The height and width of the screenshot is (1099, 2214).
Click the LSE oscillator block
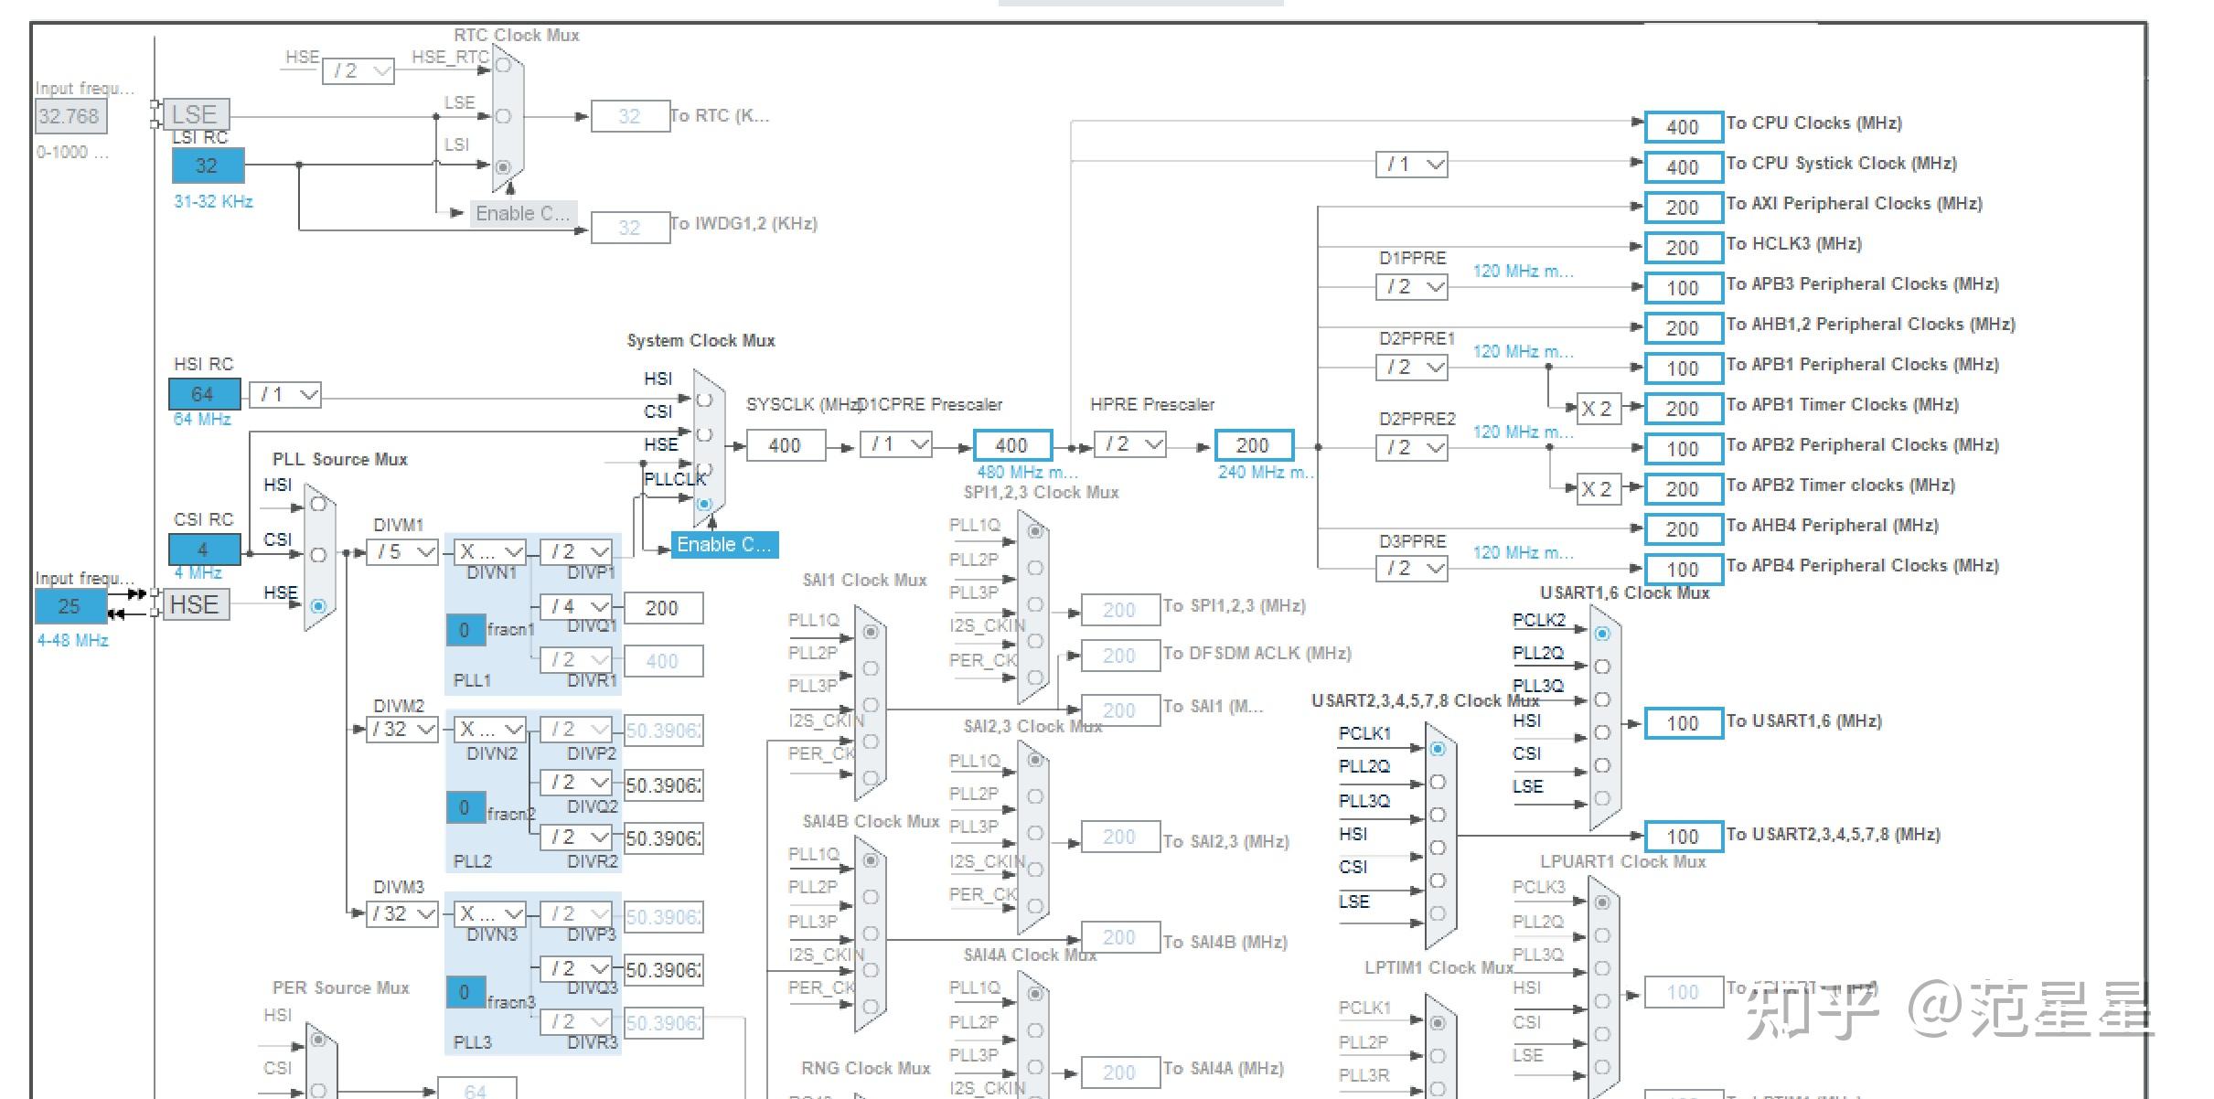coord(196,115)
